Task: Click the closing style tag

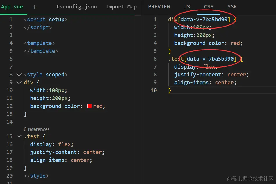Action: click(36, 176)
